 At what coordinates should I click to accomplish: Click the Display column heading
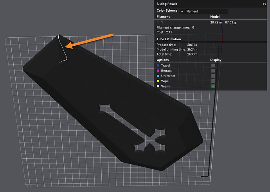pos(216,60)
